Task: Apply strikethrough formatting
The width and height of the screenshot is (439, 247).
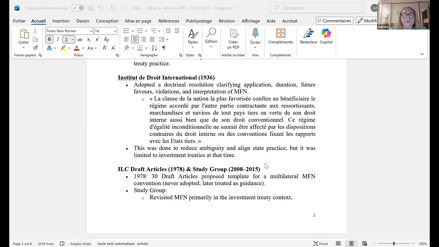Action: coord(80,39)
